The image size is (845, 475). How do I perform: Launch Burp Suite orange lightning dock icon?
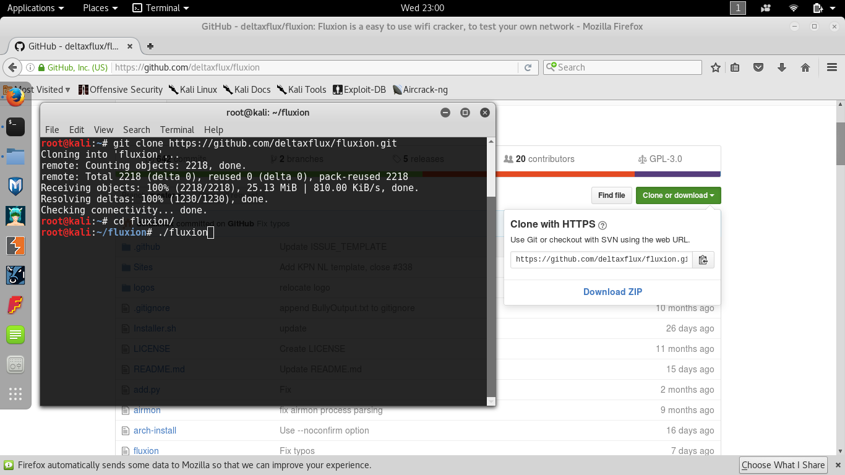tap(15, 246)
